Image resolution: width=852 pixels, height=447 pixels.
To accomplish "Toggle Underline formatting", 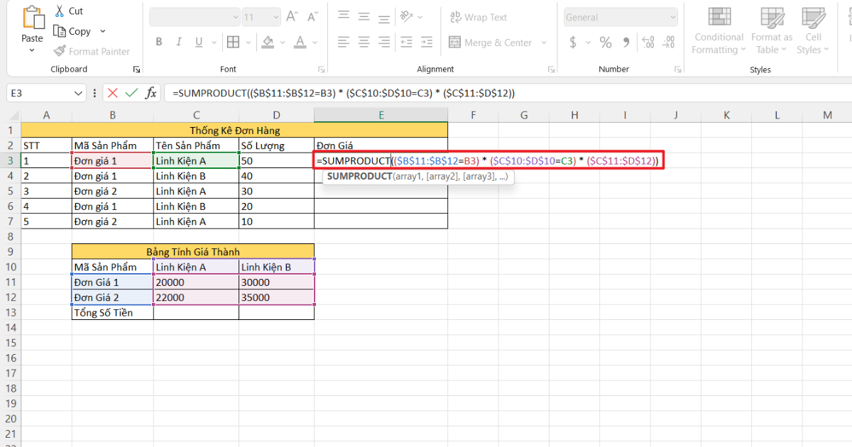I will pos(198,42).
